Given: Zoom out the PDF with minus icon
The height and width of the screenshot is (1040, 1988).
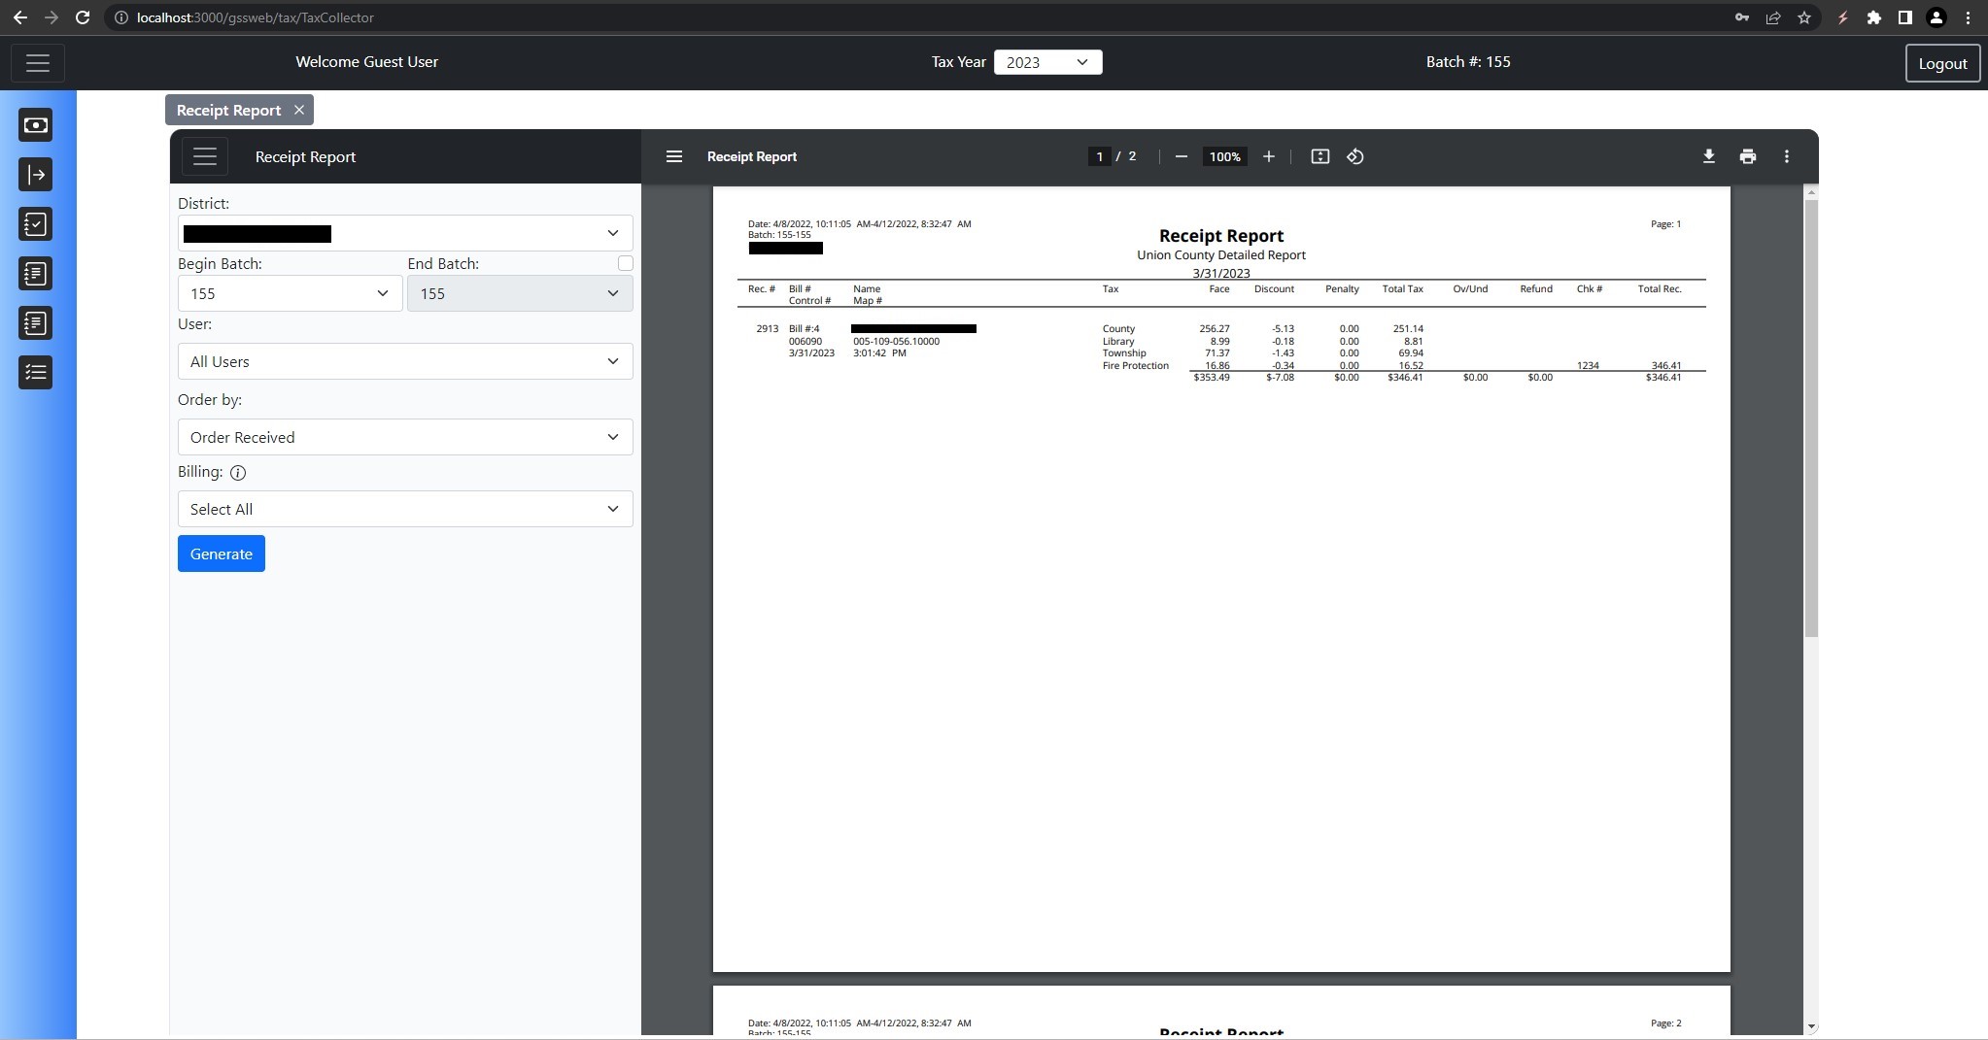Looking at the screenshot, I should pos(1182,156).
